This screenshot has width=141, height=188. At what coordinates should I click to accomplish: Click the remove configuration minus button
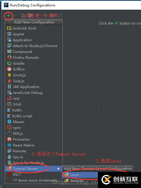pyautogui.click(x=16, y=15)
